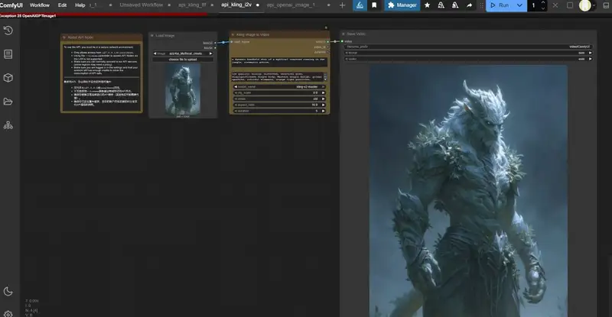This screenshot has height=317, width=612.
Task: Switch to the api_openai_image_1 tab
Action: (x=291, y=5)
